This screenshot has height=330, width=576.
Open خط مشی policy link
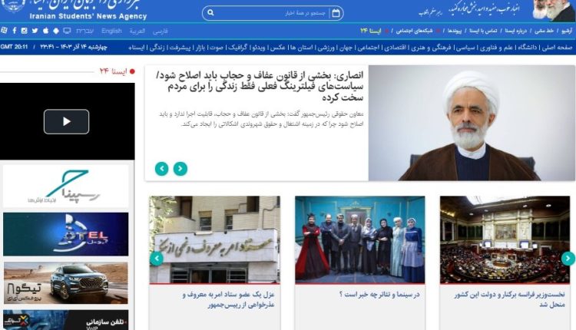pyautogui.click(x=544, y=31)
